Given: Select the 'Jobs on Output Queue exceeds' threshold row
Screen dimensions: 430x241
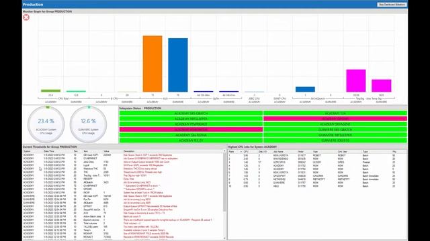Looking at the screenshot, I should point(123,162).
